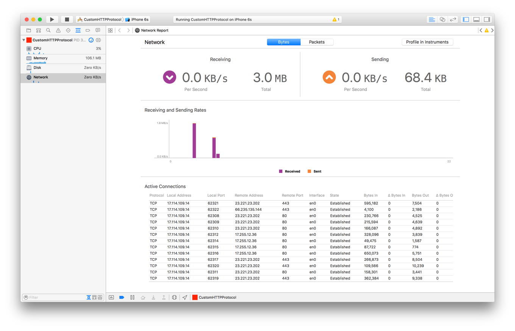Switch to the Packets view
Screen dimensions: 515x331
(x=317, y=42)
